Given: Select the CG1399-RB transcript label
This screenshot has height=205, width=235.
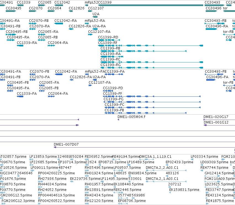Looking at the screenshot, I should tap(110, 48).
